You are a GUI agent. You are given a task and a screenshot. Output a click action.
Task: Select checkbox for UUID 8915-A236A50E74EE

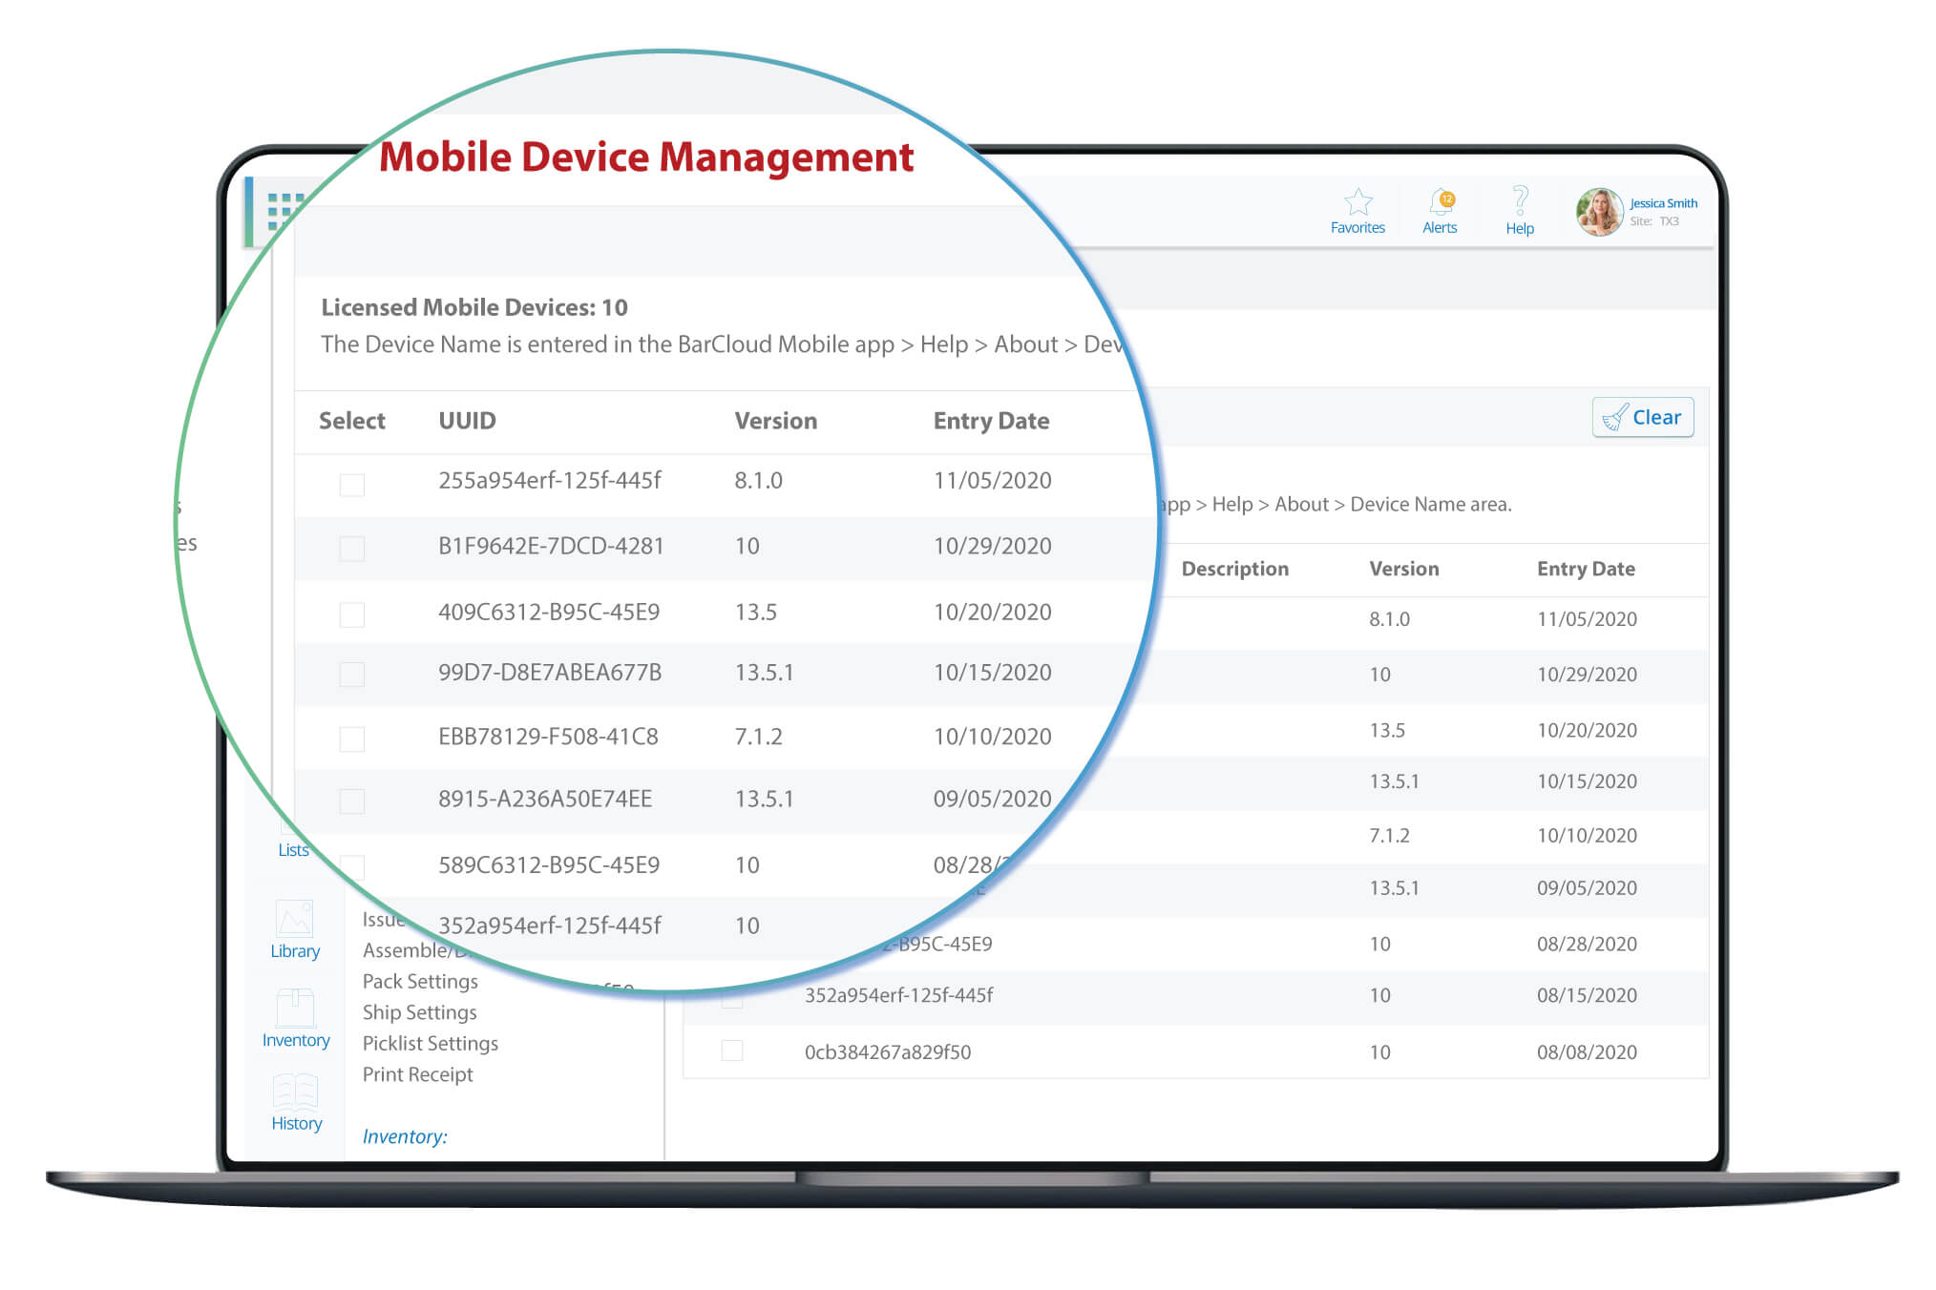coord(352,801)
